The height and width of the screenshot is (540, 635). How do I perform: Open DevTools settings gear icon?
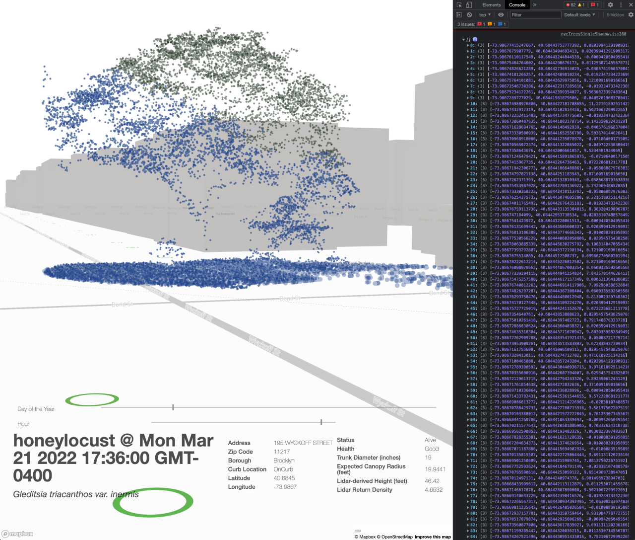611,4
